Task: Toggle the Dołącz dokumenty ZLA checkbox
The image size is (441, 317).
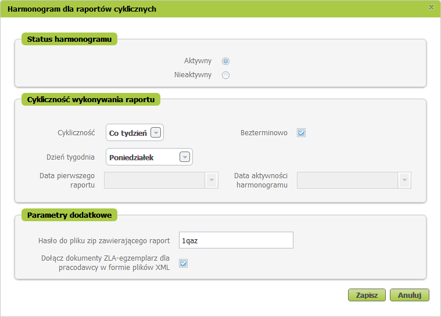Action: tap(184, 264)
